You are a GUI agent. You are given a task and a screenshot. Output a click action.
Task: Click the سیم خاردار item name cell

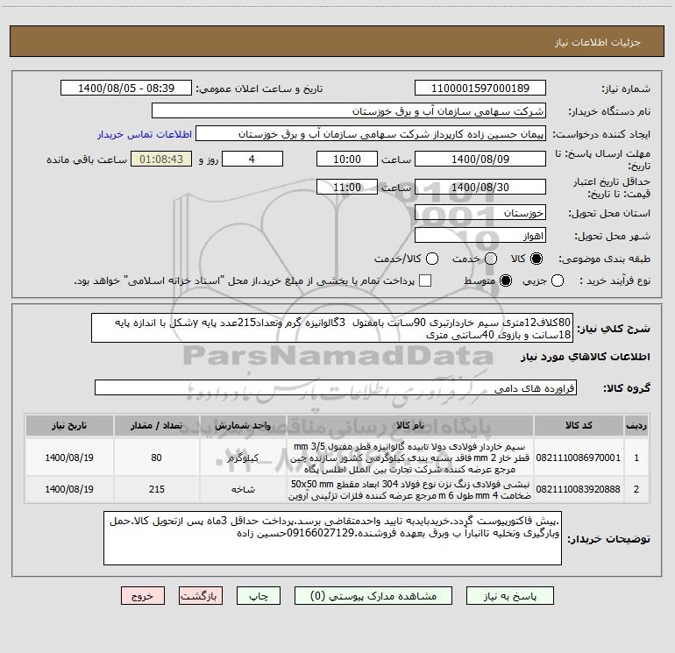coord(410,458)
